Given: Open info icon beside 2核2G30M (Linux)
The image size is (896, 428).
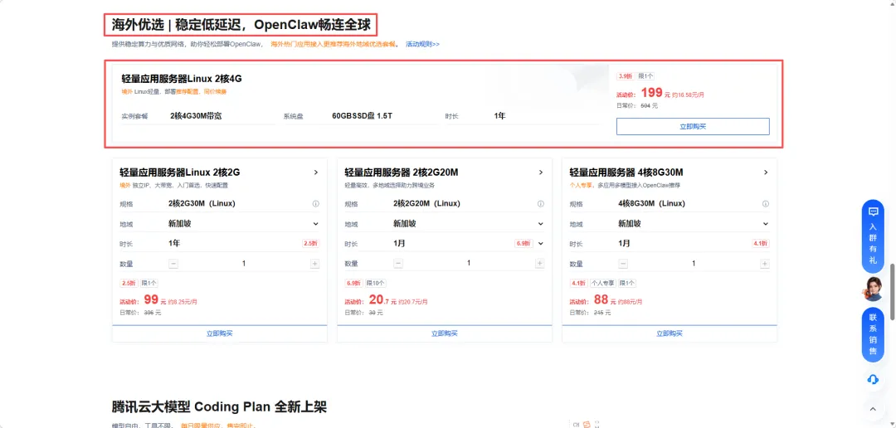Looking at the screenshot, I should click(315, 204).
